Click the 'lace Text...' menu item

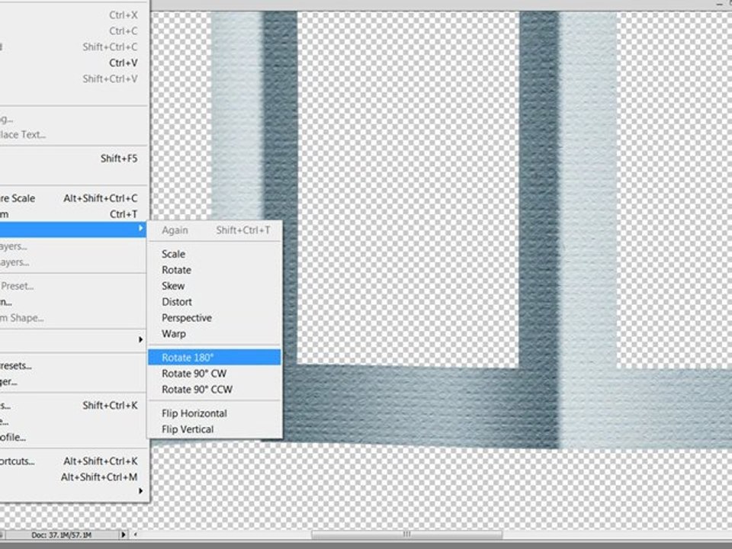tap(73, 134)
